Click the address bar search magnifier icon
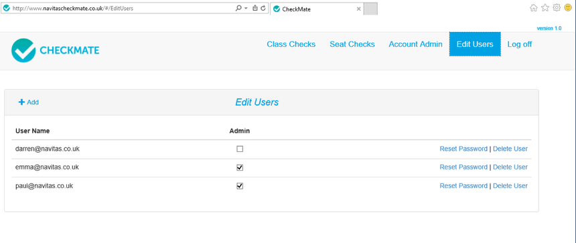The width and height of the screenshot is (576, 243). point(238,8)
